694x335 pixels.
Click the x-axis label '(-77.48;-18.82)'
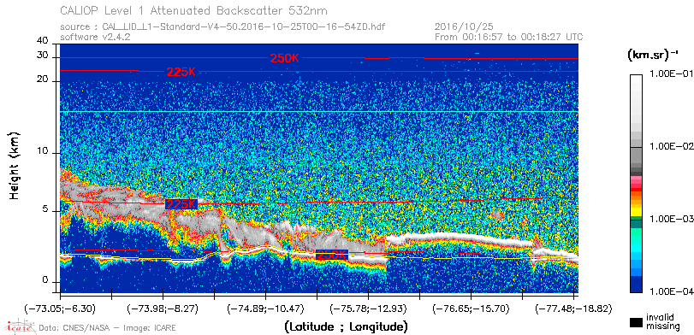(x=573, y=308)
